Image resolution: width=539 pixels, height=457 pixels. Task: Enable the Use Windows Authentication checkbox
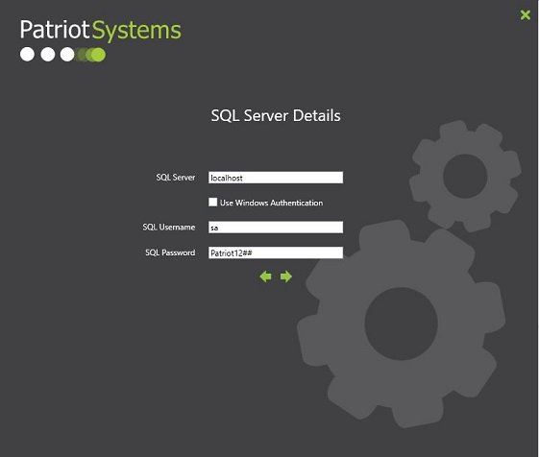[x=212, y=202]
